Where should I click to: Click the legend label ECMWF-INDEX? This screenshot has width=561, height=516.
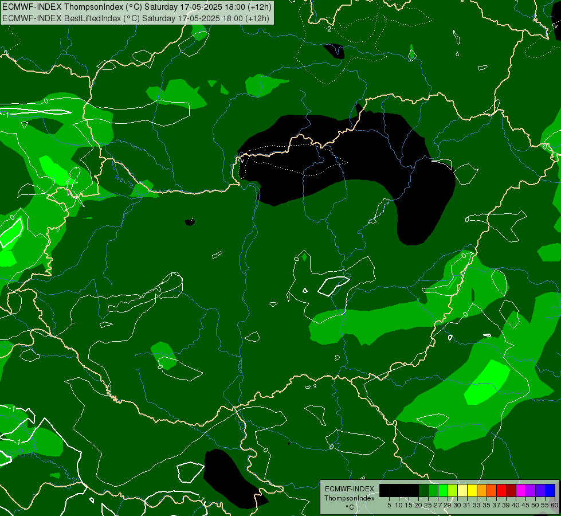click(350, 489)
